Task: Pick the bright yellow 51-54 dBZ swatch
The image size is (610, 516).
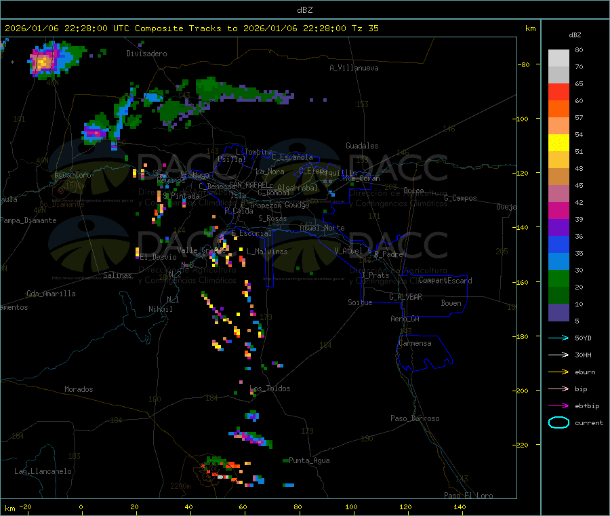Action: click(x=558, y=143)
